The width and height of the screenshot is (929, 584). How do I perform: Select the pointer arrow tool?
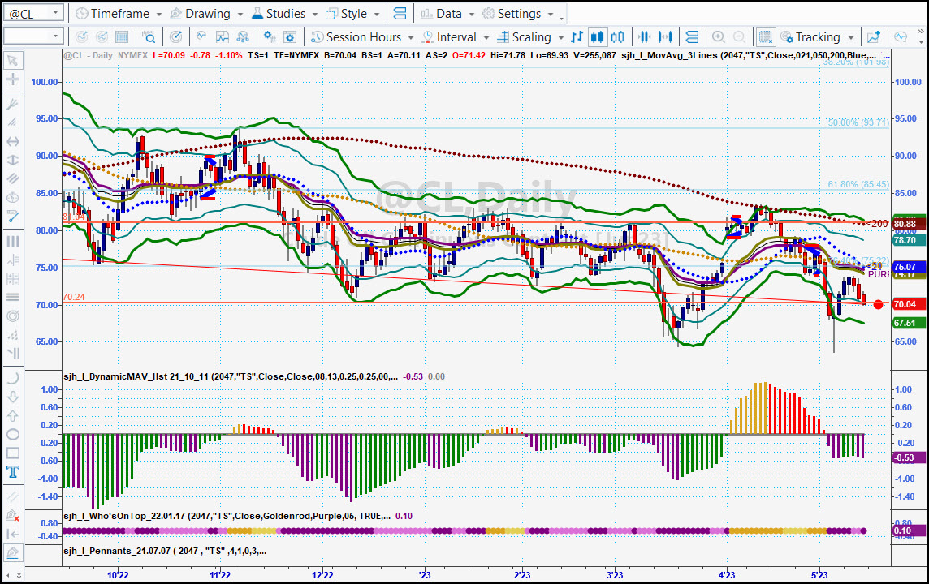coord(13,61)
